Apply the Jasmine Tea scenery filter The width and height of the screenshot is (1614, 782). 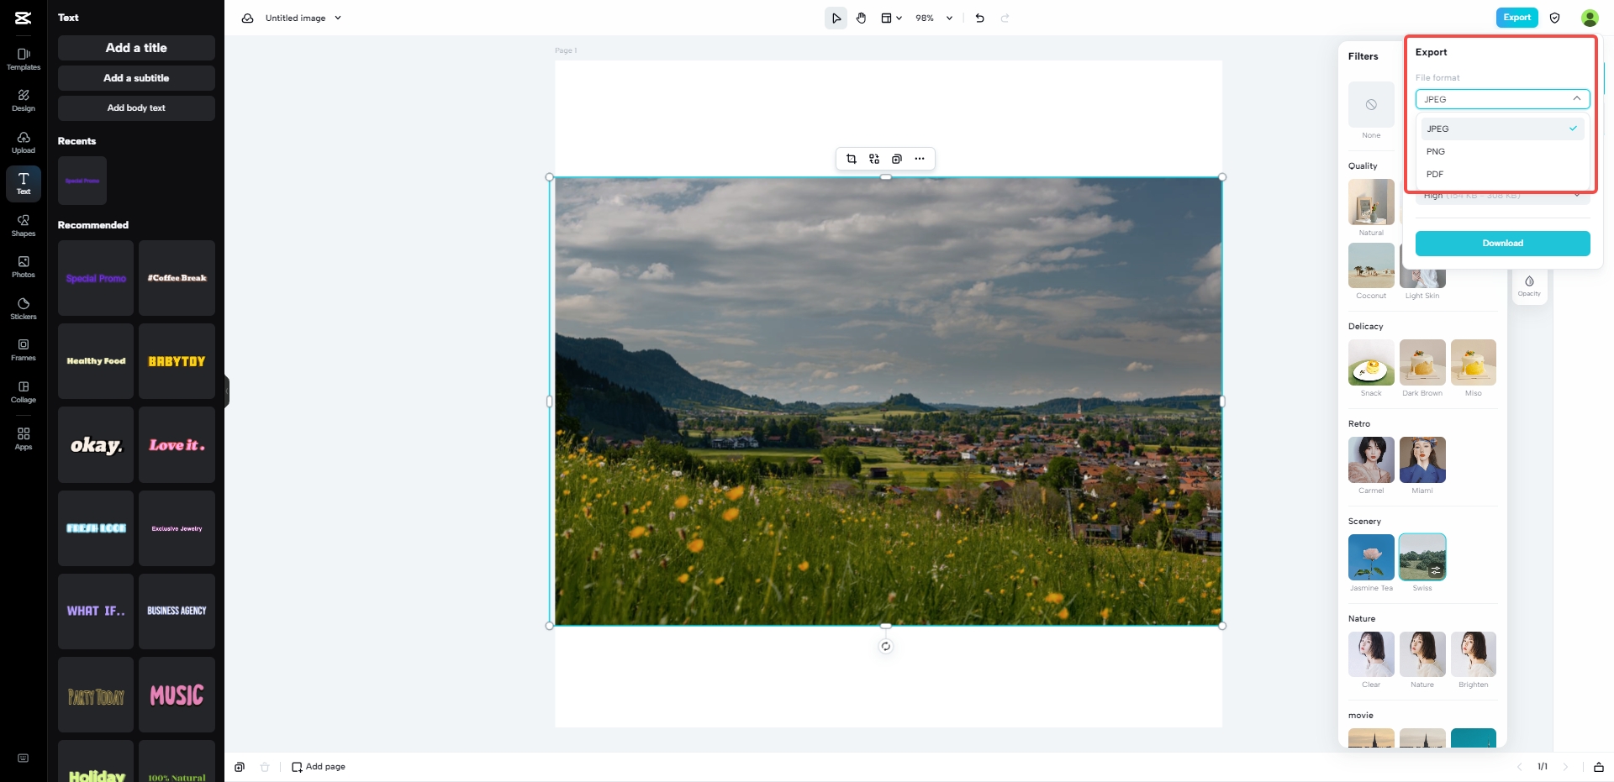click(x=1371, y=557)
